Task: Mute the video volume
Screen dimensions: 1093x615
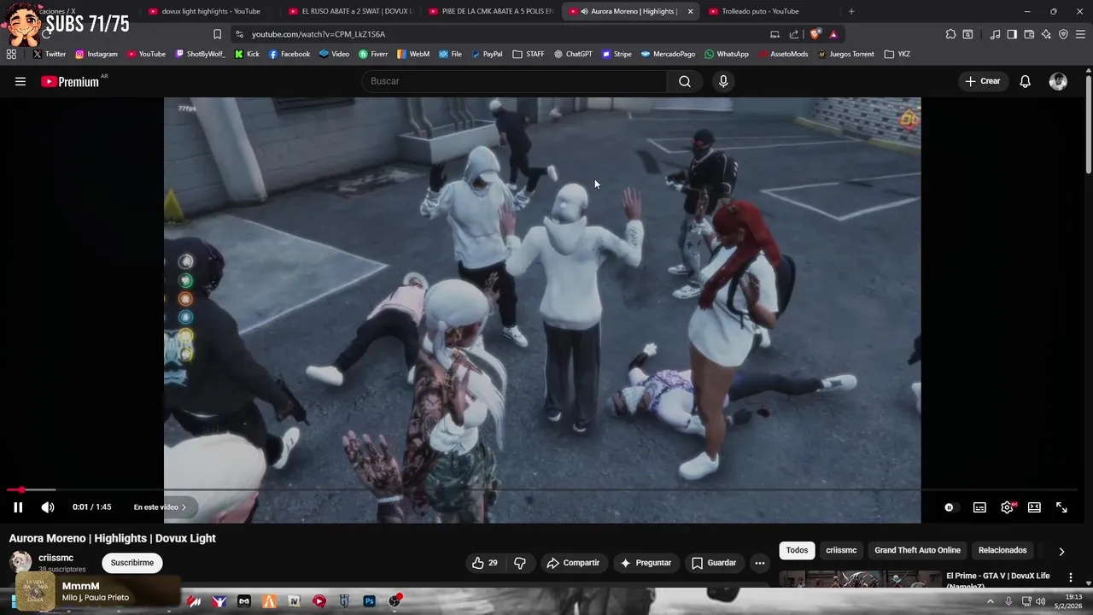Action: pos(48,507)
